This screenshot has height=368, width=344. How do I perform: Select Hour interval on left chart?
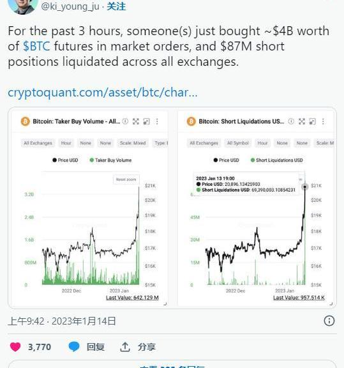point(66,143)
